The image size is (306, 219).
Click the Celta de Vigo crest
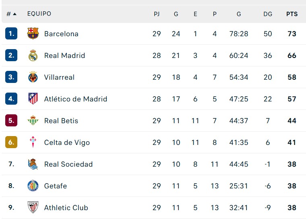[x=33, y=143]
